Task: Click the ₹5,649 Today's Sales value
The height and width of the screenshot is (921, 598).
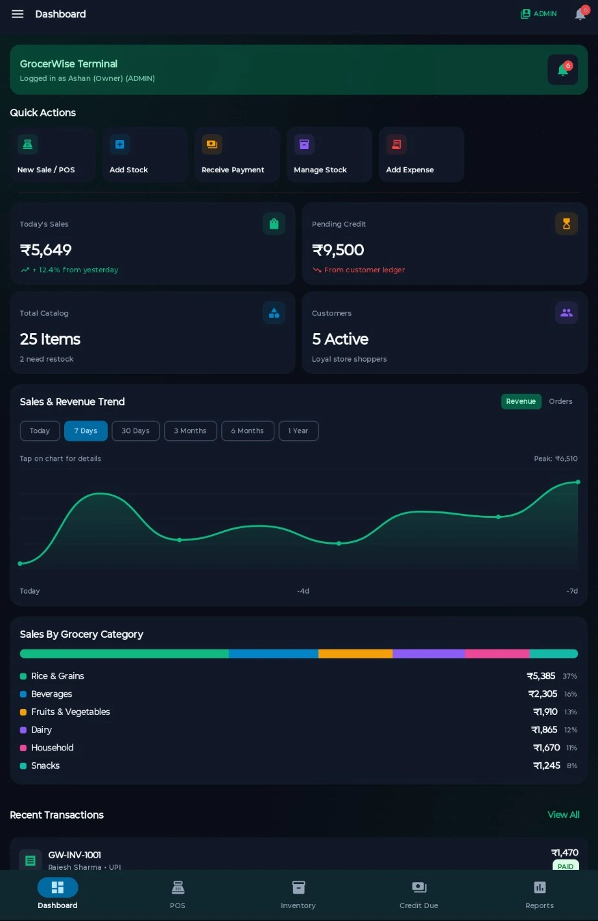Action: [46, 250]
